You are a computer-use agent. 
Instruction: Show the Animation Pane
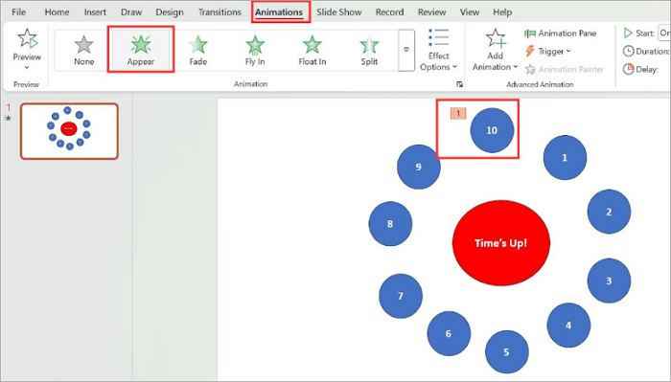pos(560,34)
